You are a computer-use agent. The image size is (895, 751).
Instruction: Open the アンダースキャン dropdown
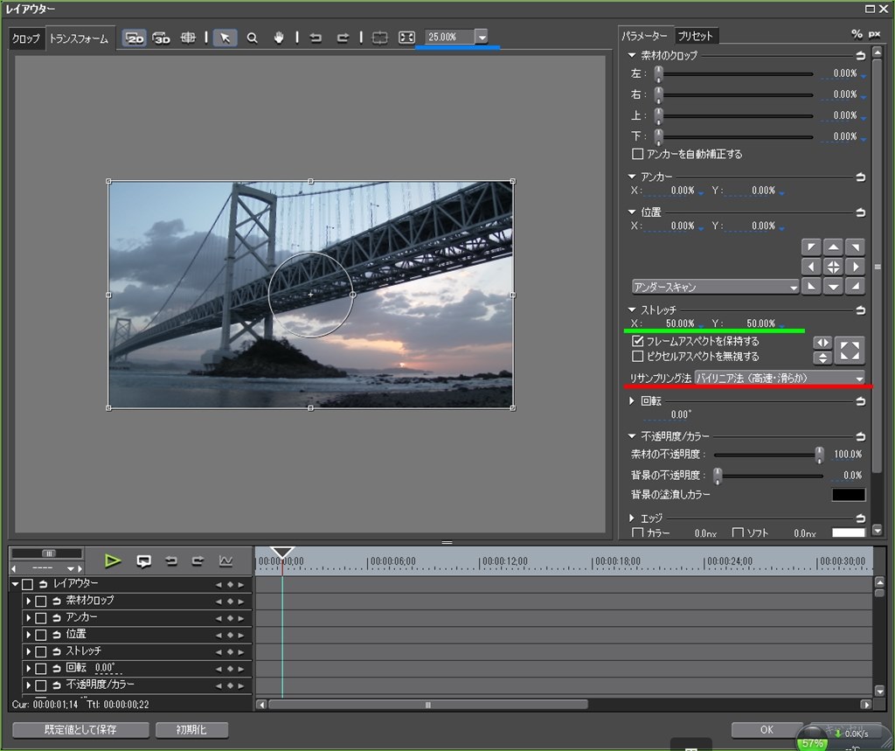pos(715,287)
